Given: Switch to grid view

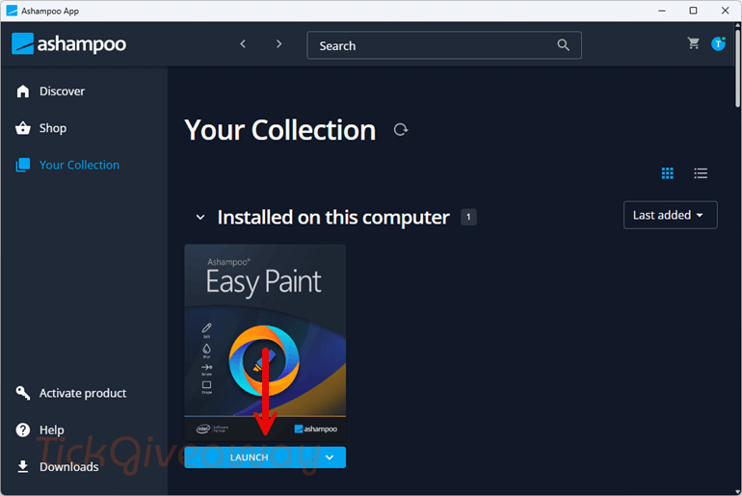Looking at the screenshot, I should point(667,173).
